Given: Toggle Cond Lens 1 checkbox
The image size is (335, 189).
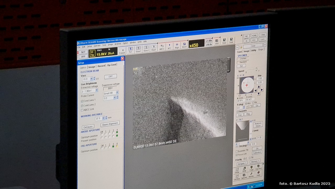Looking at the screenshot, I should [82, 101].
